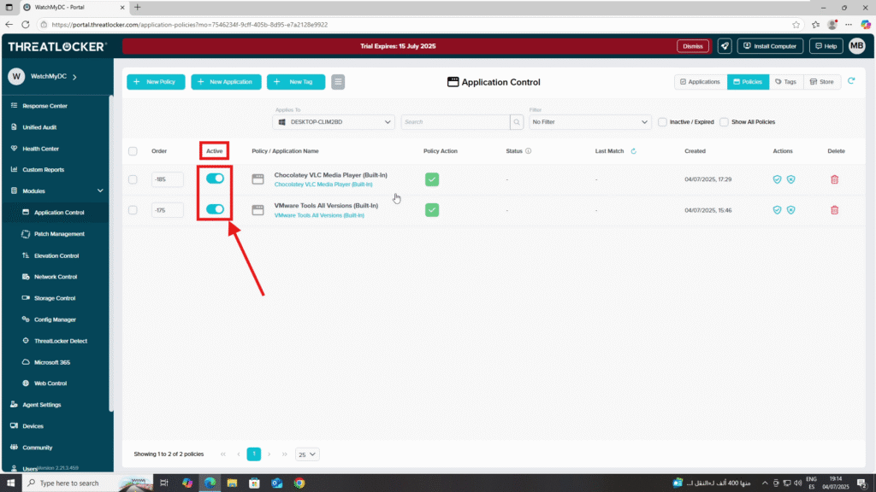Viewport: 876px width, 492px height.
Task: Open Outlook from the taskbar
Action: point(277,483)
